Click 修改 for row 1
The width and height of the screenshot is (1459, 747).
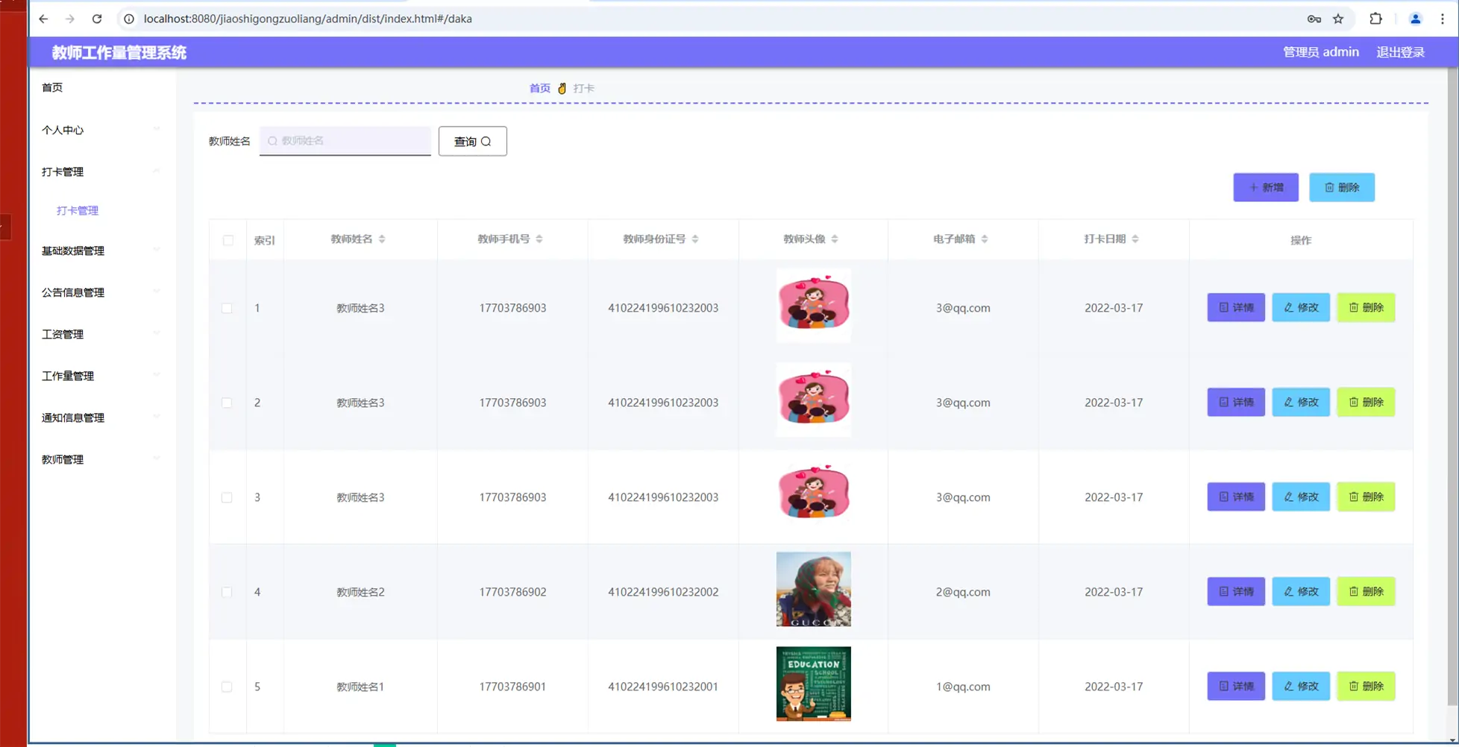point(1301,307)
